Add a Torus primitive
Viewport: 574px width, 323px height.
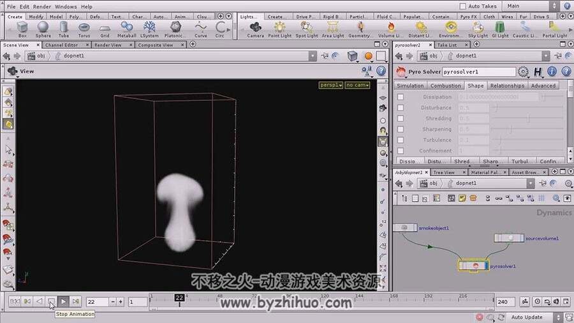point(84,29)
